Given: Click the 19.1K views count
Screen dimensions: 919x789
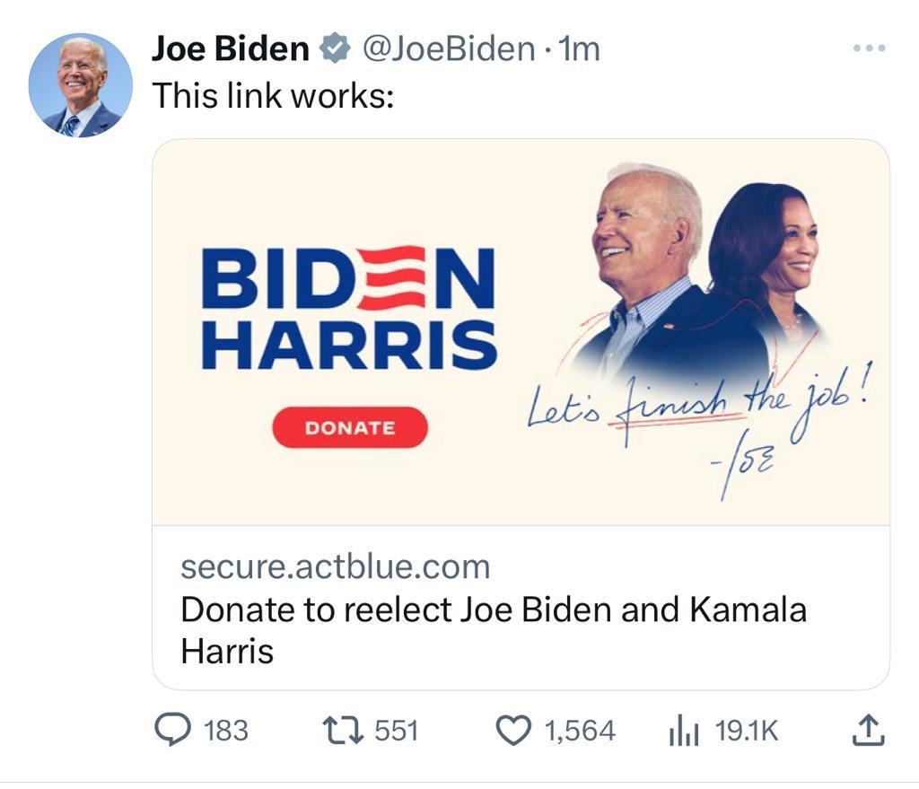Looking at the screenshot, I should [747, 732].
